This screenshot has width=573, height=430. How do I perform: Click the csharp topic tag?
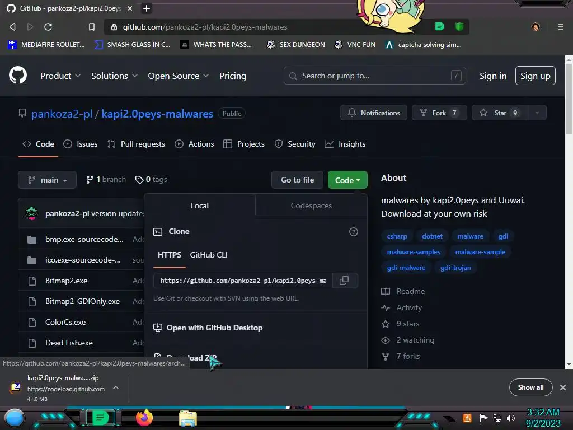coord(397,236)
